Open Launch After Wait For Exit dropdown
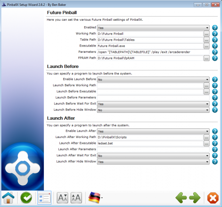The image size is (222, 207). point(153,156)
